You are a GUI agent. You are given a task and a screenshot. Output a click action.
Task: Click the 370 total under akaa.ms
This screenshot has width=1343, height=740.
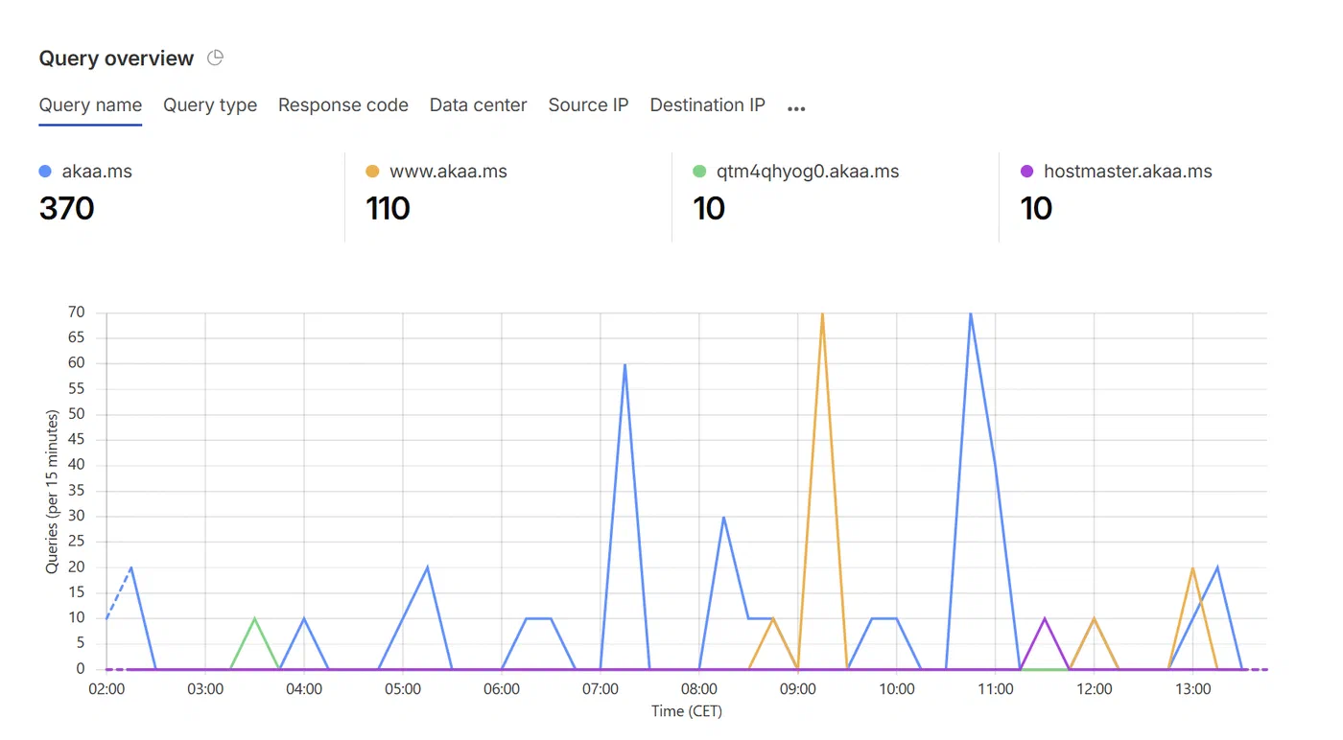[67, 208]
